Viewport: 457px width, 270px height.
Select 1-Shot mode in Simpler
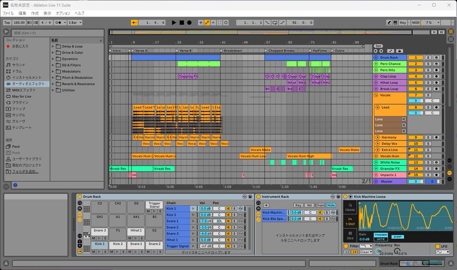point(350,222)
